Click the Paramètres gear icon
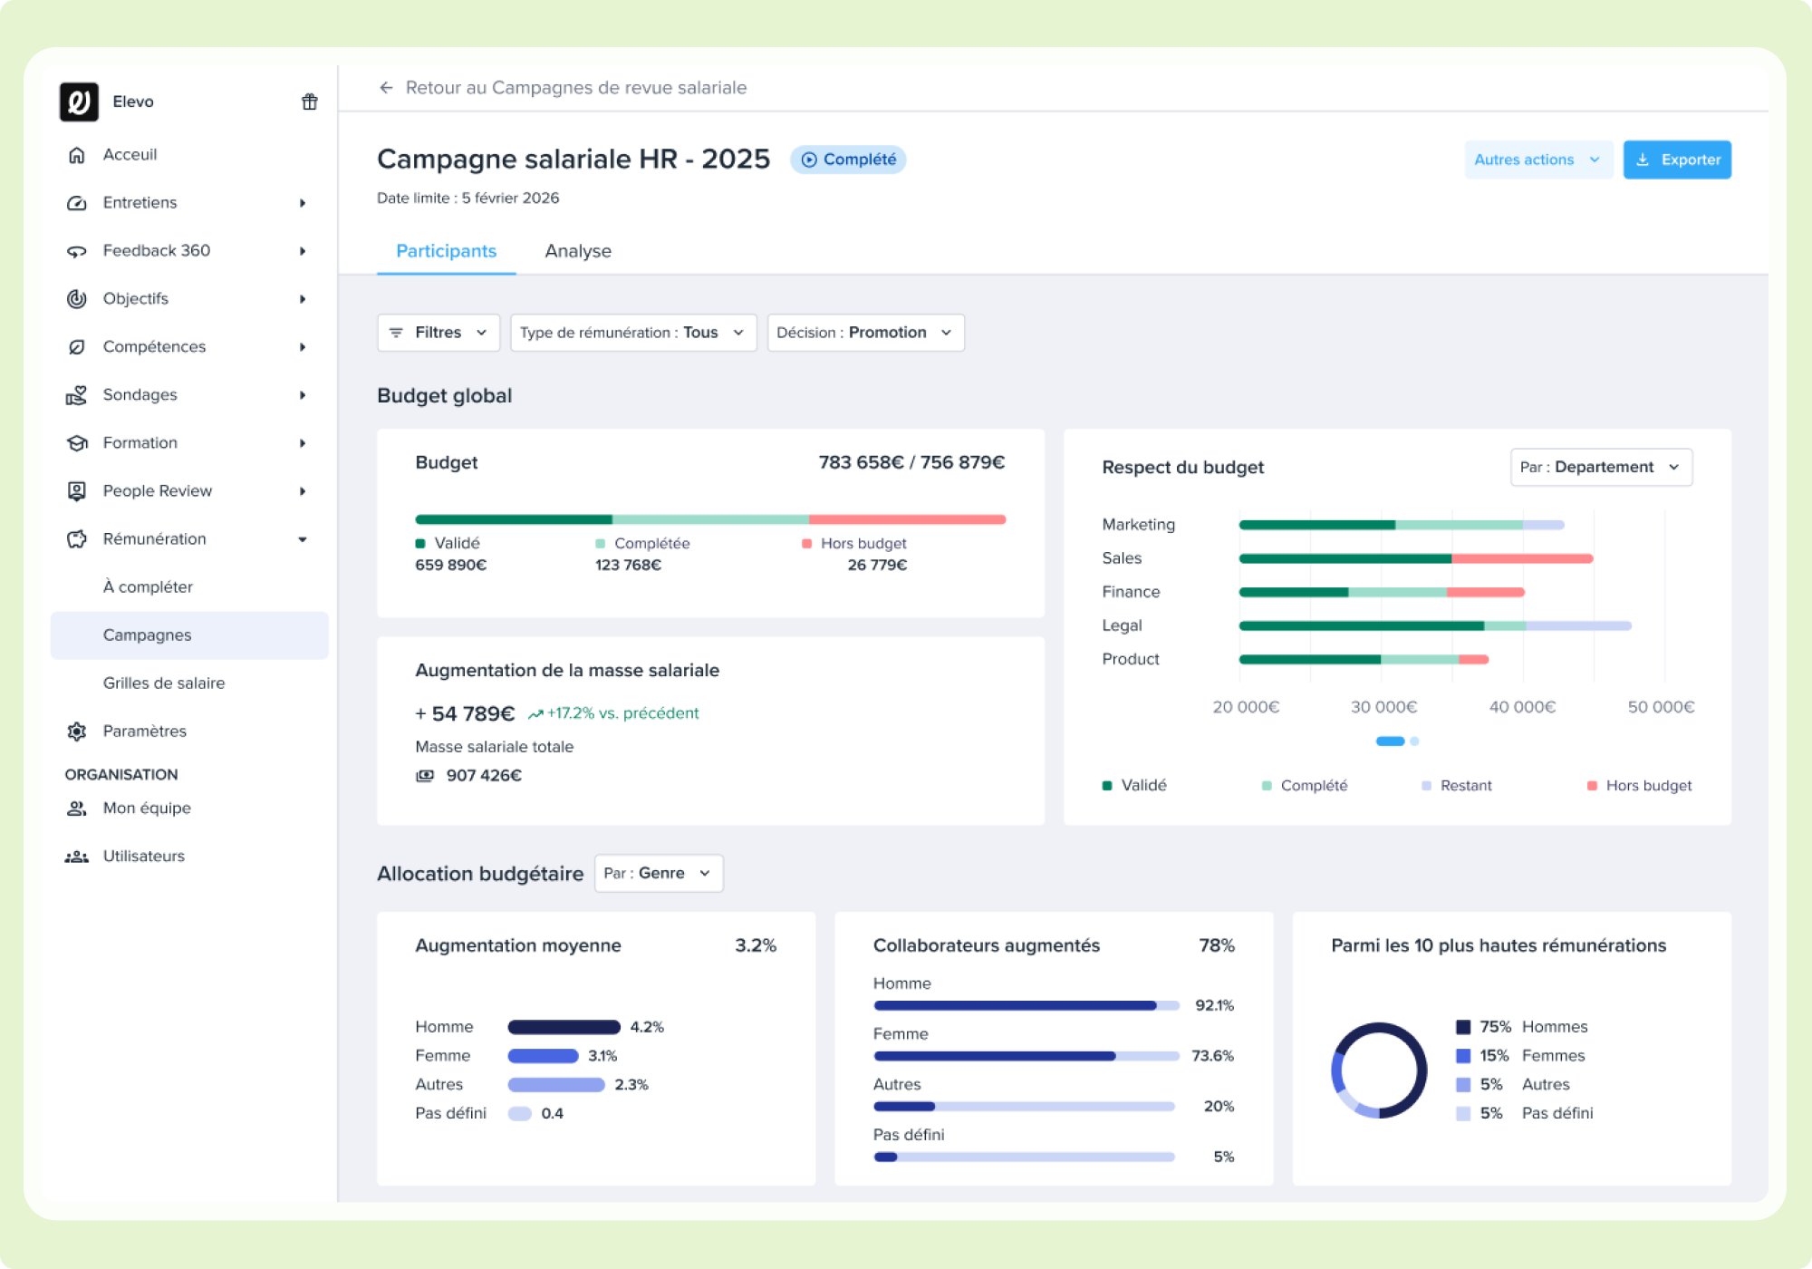The height and width of the screenshot is (1269, 1812). (77, 731)
